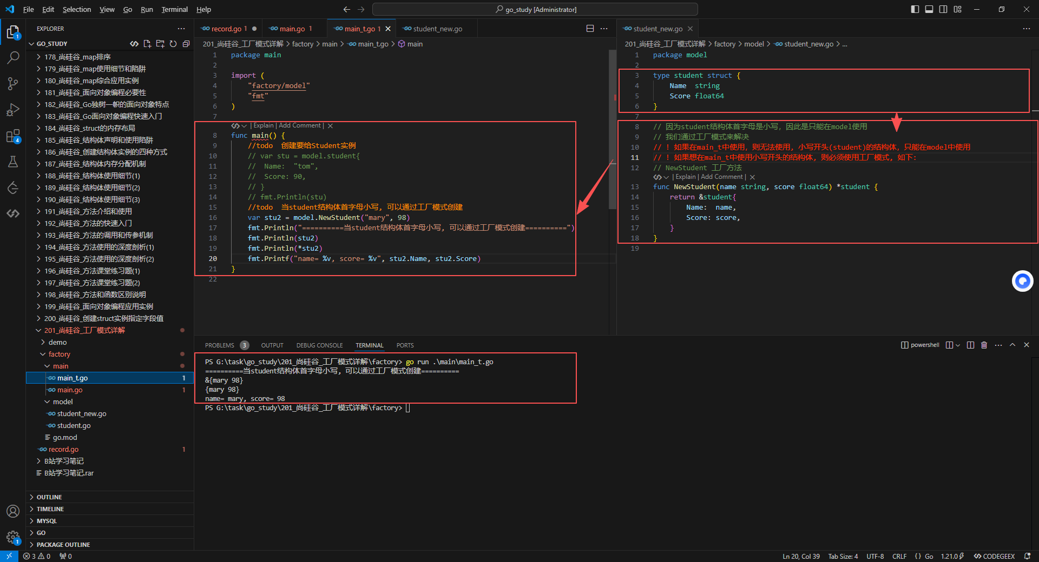The width and height of the screenshot is (1039, 562).
Task: Click Tab Size: 4 in status bar
Action: coord(843,556)
